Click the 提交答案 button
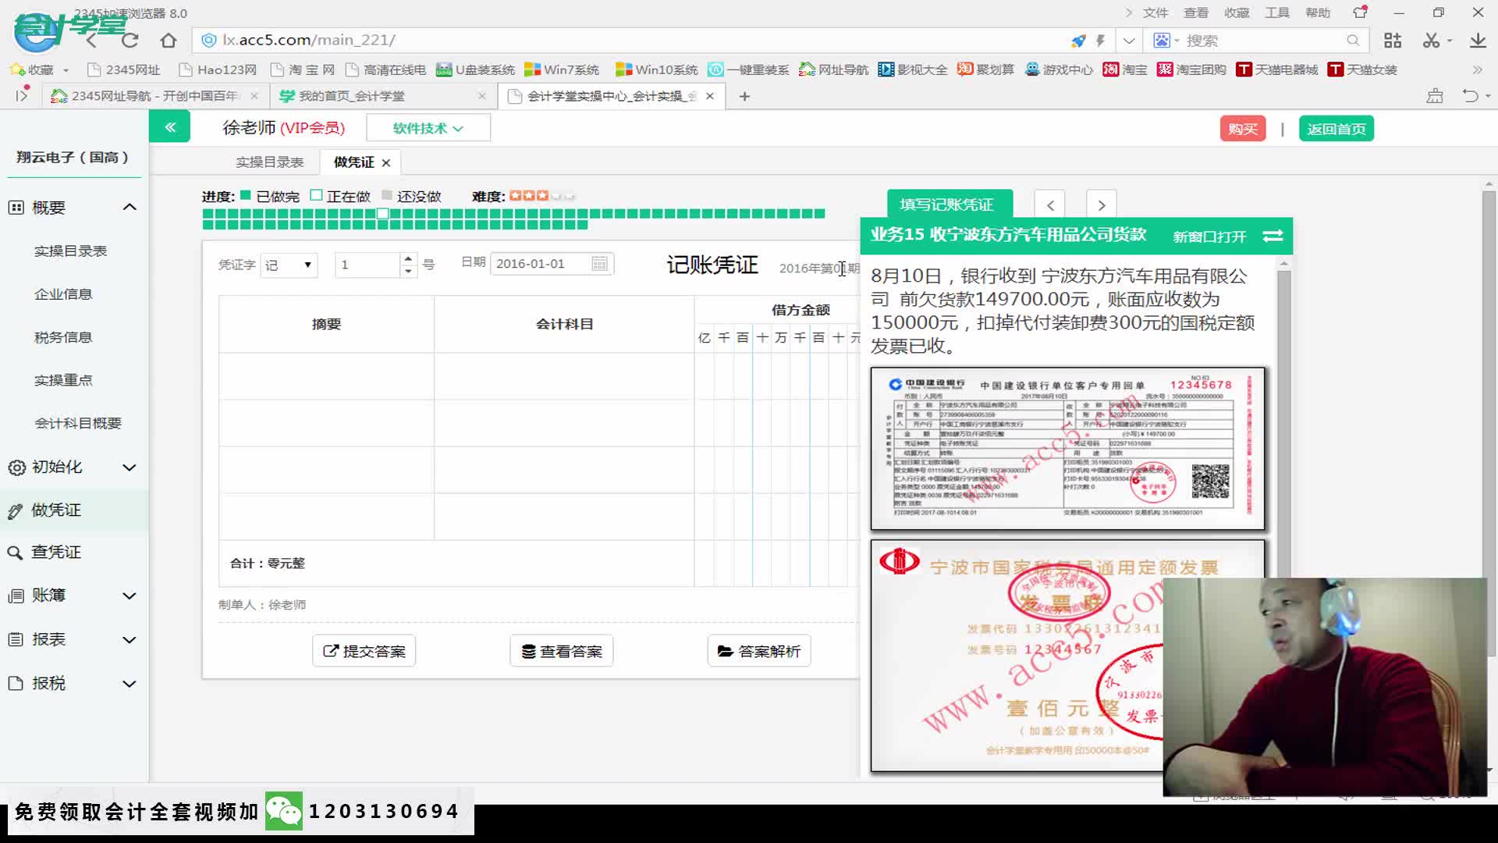This screenshot has height=843, width=1498. click(364, 651)
